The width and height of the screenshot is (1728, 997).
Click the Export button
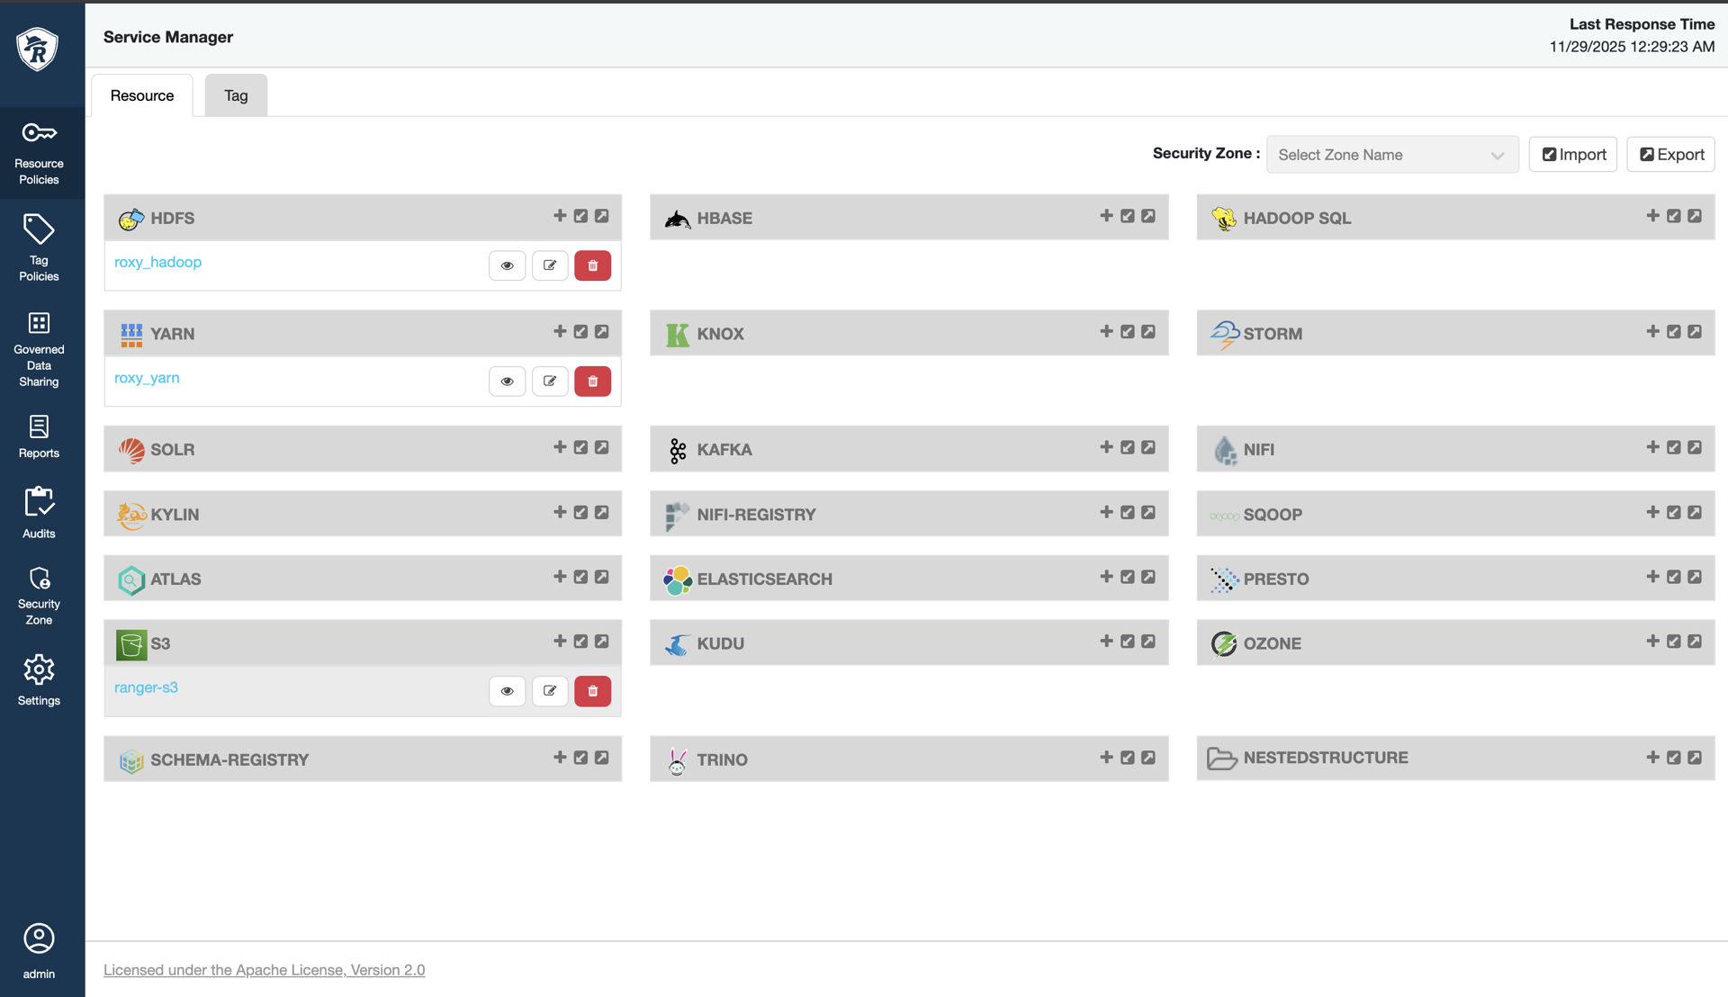(x=1670, y=155)
